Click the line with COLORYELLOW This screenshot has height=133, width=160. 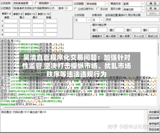click(31, 101)
